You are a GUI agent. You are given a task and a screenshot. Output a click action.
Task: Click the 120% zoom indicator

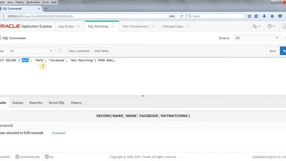172,16
